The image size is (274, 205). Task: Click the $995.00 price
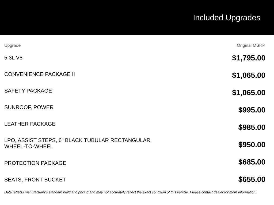click(252, 110)
